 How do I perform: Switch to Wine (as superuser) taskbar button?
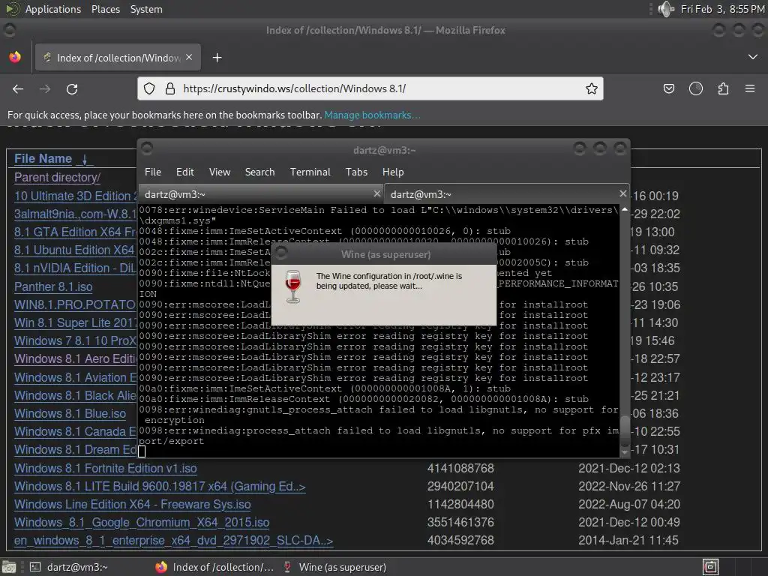click(335, 567)
